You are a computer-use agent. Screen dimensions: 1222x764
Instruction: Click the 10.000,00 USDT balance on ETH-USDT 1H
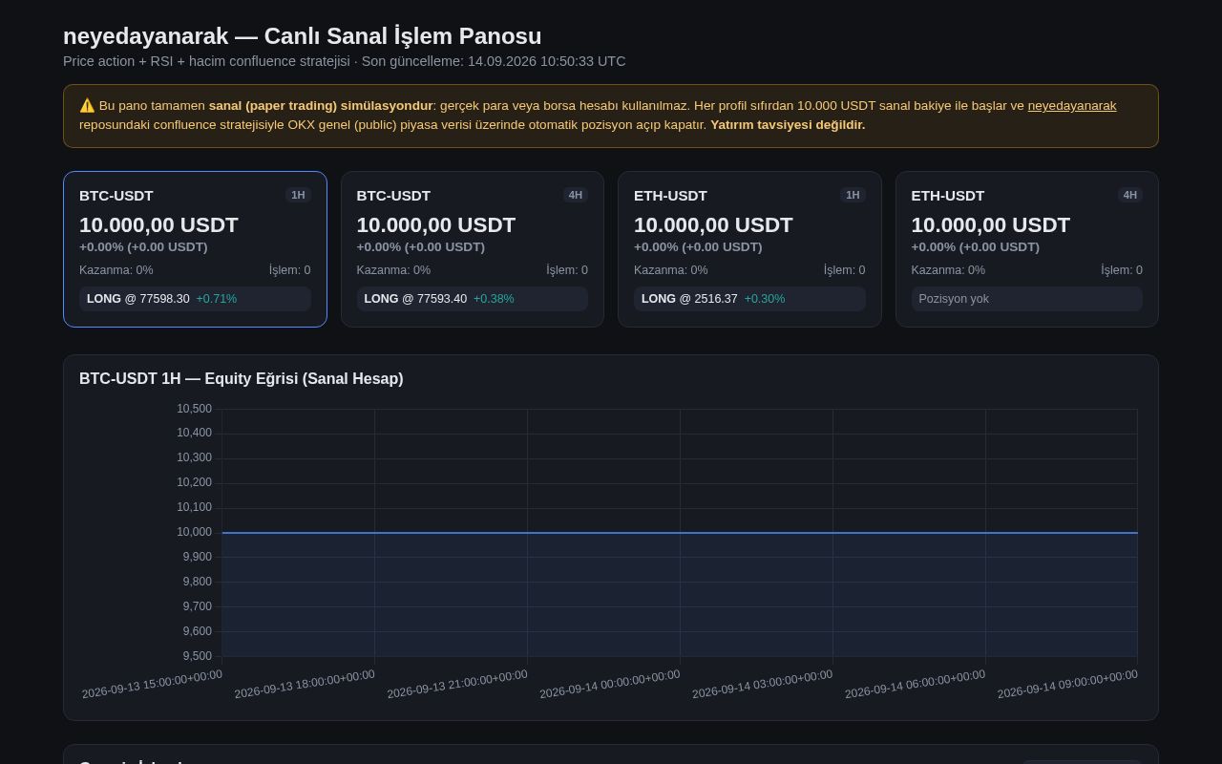(713, 225)
